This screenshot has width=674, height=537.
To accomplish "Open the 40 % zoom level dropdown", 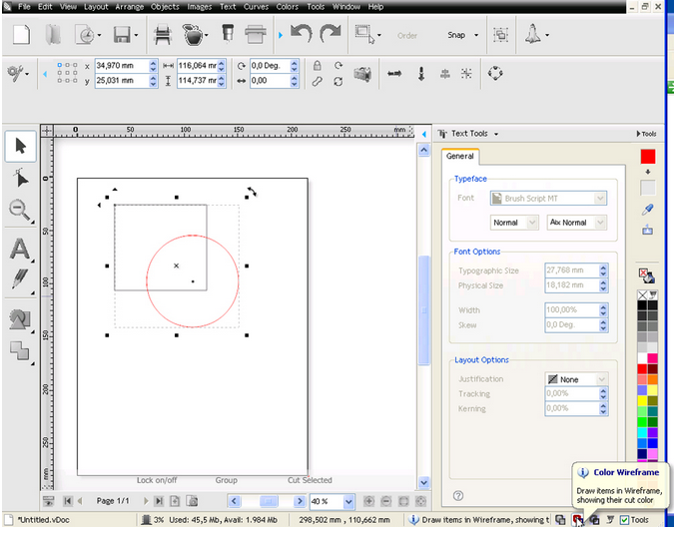I will click(348, 501).
